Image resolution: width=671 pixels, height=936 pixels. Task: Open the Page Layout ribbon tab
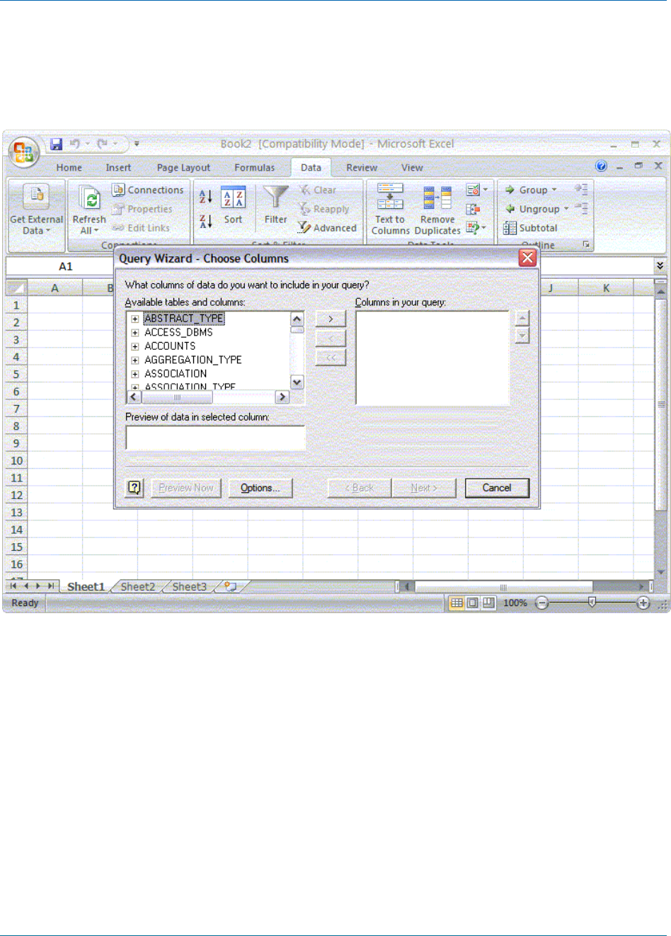[183, 168]
